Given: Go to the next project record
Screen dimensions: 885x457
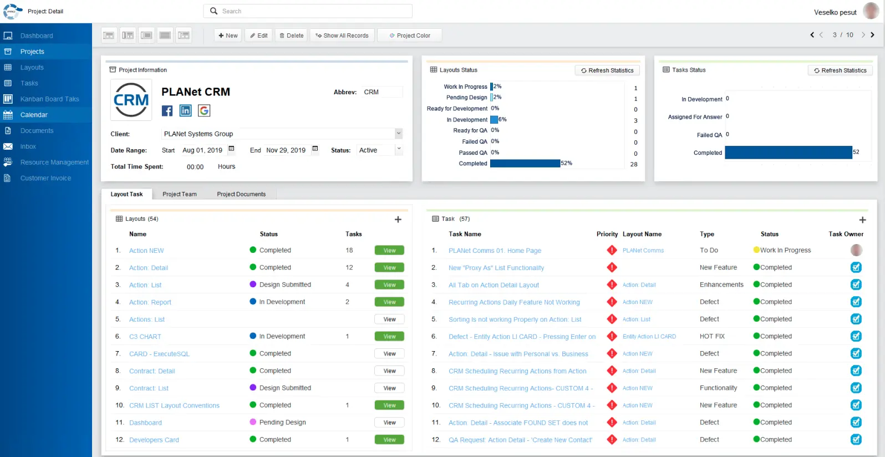Looking at the screenshot, I should click(x=863, y=35).
